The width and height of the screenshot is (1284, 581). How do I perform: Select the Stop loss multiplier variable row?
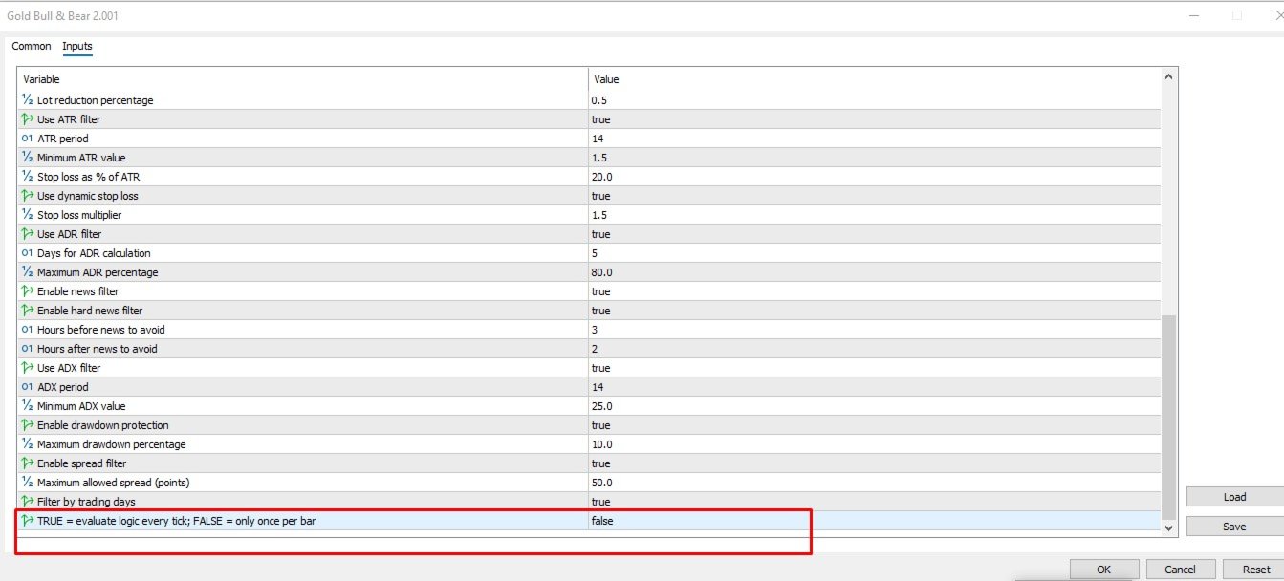point(302,215)
